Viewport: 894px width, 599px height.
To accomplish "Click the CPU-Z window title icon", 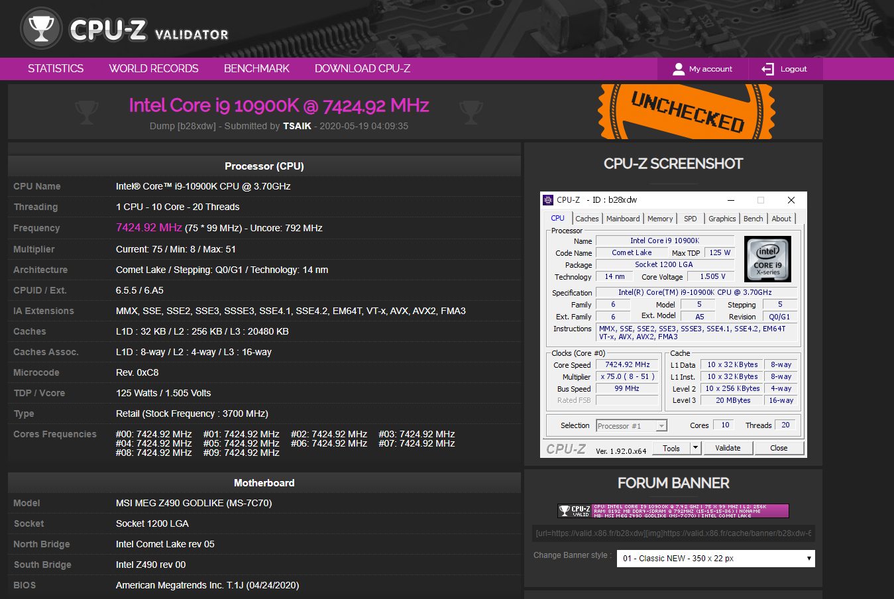I will (548, 200).
